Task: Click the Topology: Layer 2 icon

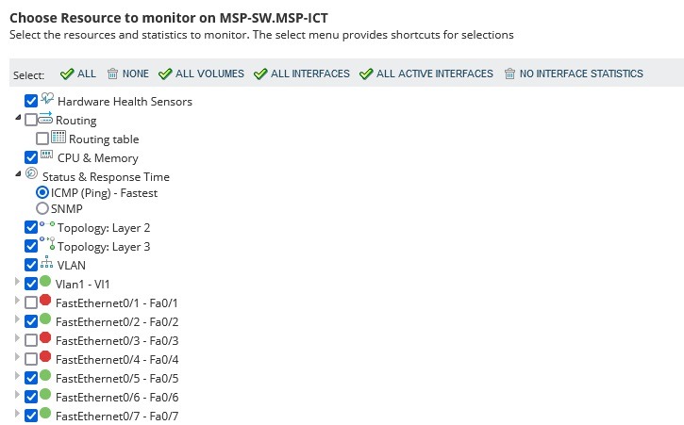Action: 46,226
